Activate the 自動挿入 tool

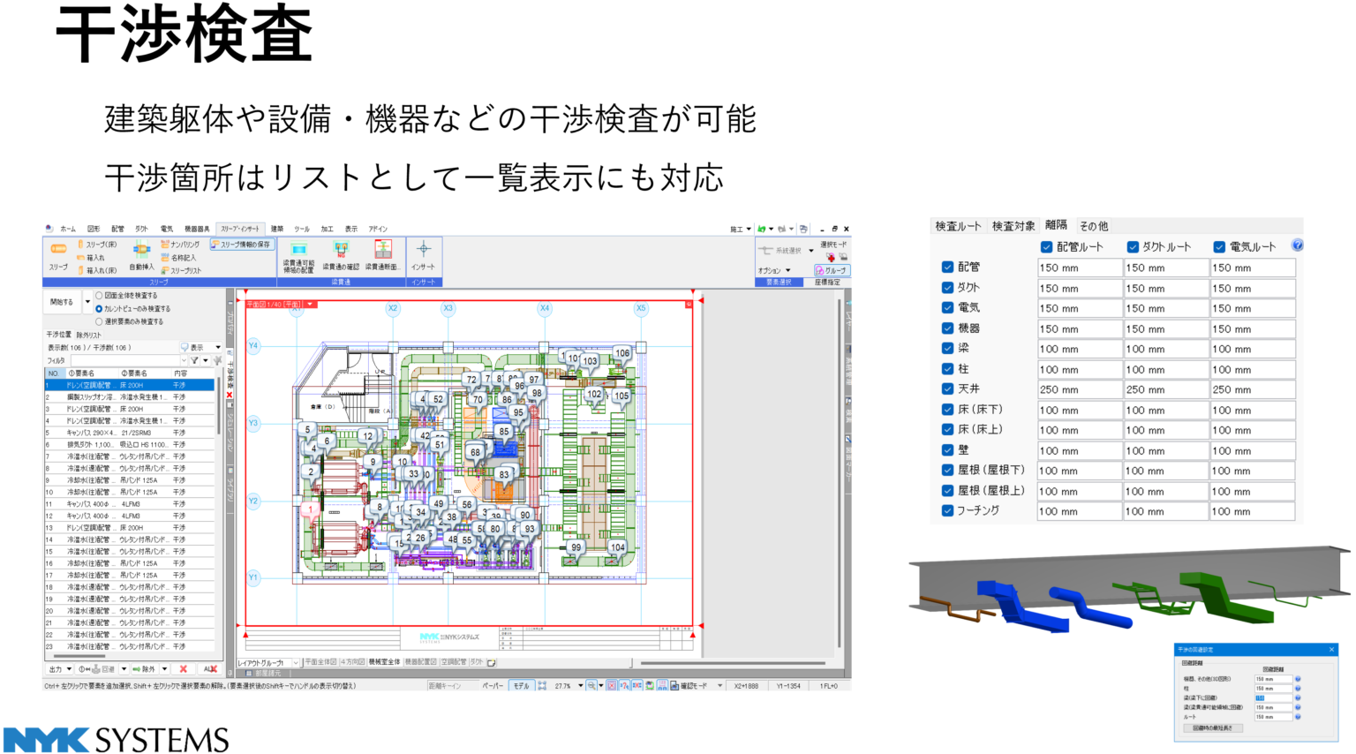pyautogui.click(x=141, y=256)
